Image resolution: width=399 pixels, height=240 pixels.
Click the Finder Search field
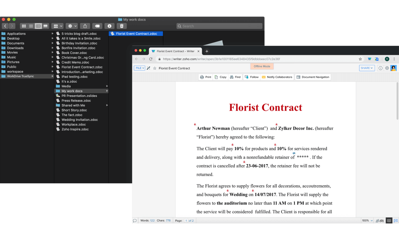(x=219, y=26)
